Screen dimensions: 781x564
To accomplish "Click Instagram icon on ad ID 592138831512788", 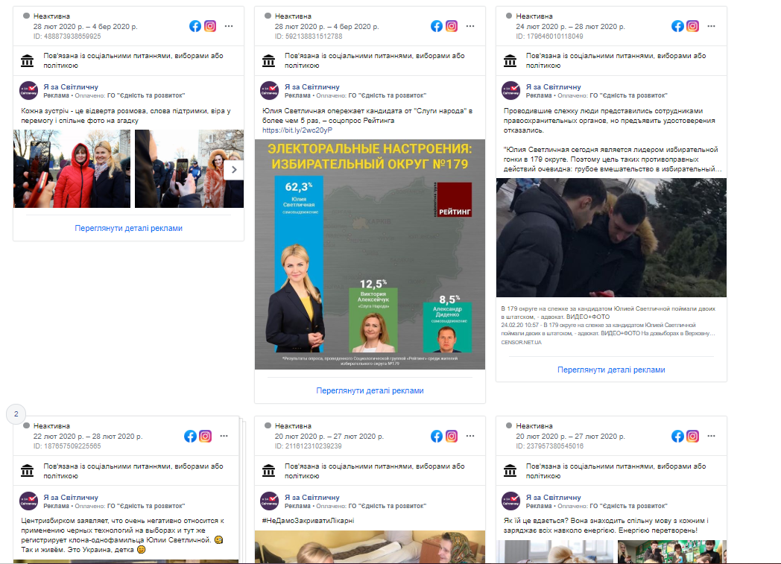I will [x=452, y=26].
